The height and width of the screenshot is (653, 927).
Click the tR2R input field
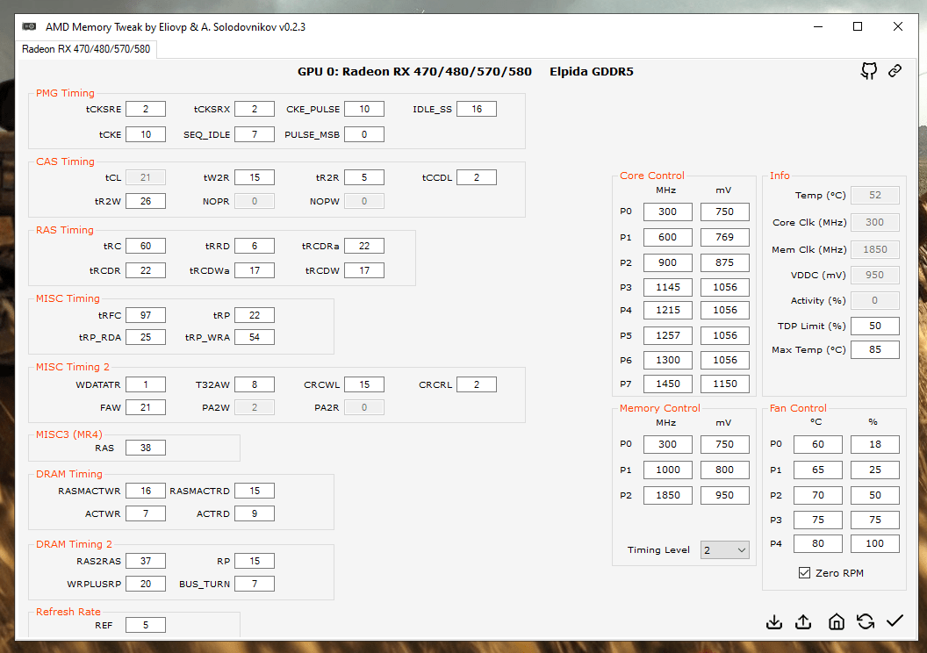(x=364, y=177)
